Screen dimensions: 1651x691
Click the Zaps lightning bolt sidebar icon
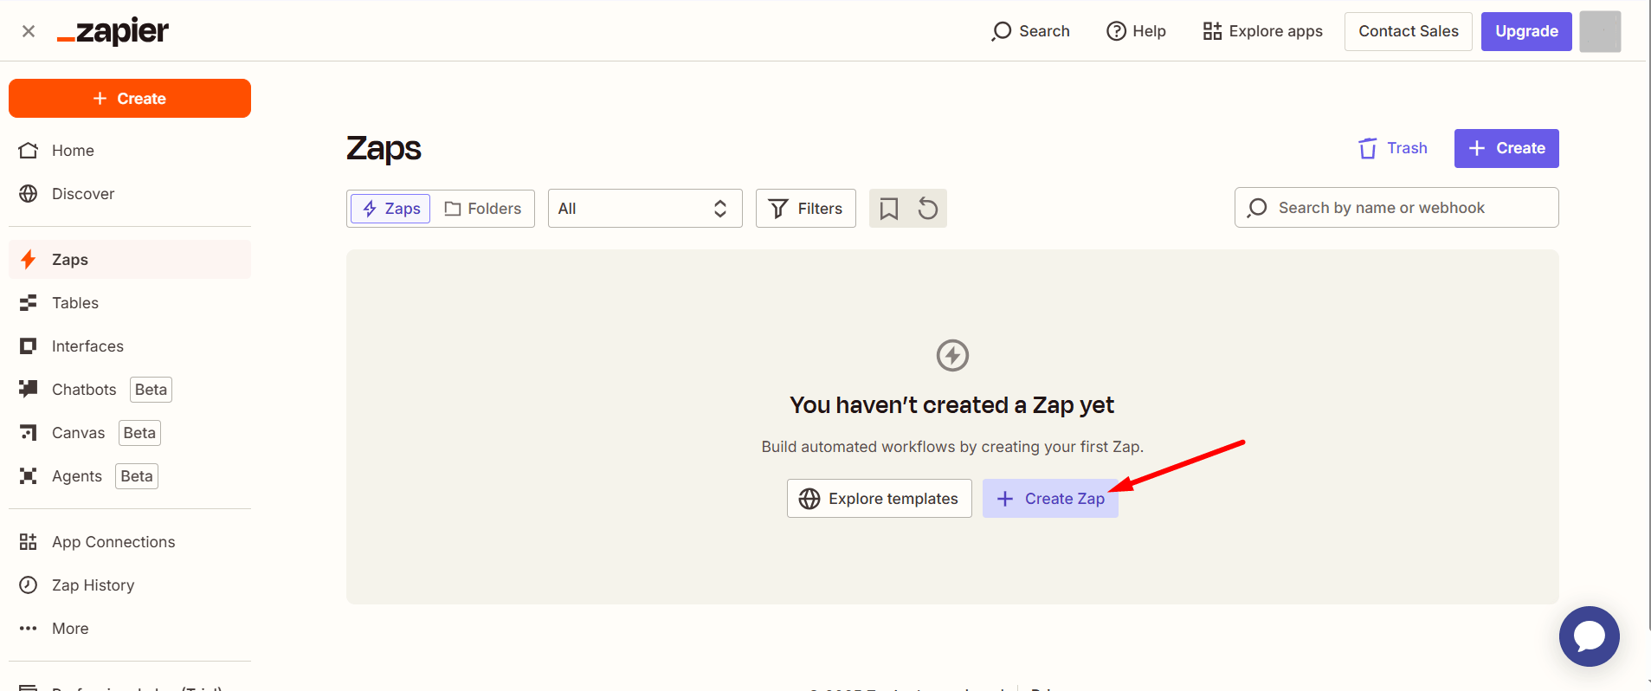pos(29,260)
